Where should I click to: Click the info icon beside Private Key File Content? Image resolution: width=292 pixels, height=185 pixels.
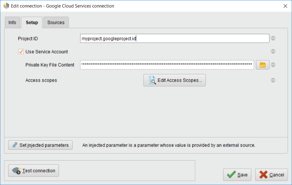[x=273, y=65]
